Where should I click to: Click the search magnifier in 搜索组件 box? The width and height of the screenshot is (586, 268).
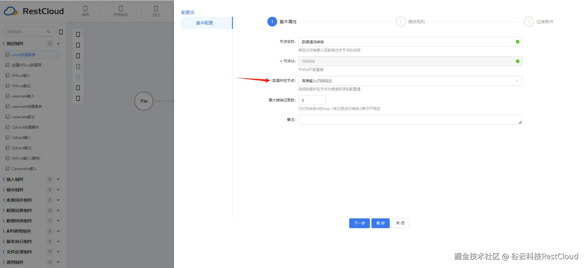coord(49,32)
